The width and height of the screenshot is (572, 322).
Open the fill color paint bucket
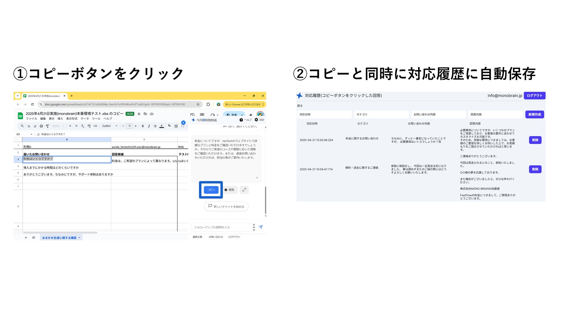click(x=169, y=126)
